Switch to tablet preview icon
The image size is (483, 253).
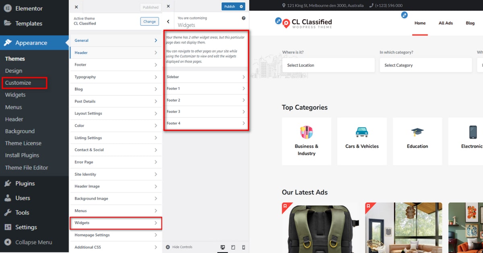(233, 247)
